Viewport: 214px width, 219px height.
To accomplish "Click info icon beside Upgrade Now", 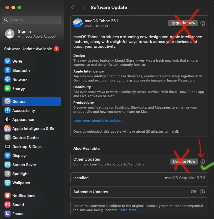I will [x=203, y=23].
